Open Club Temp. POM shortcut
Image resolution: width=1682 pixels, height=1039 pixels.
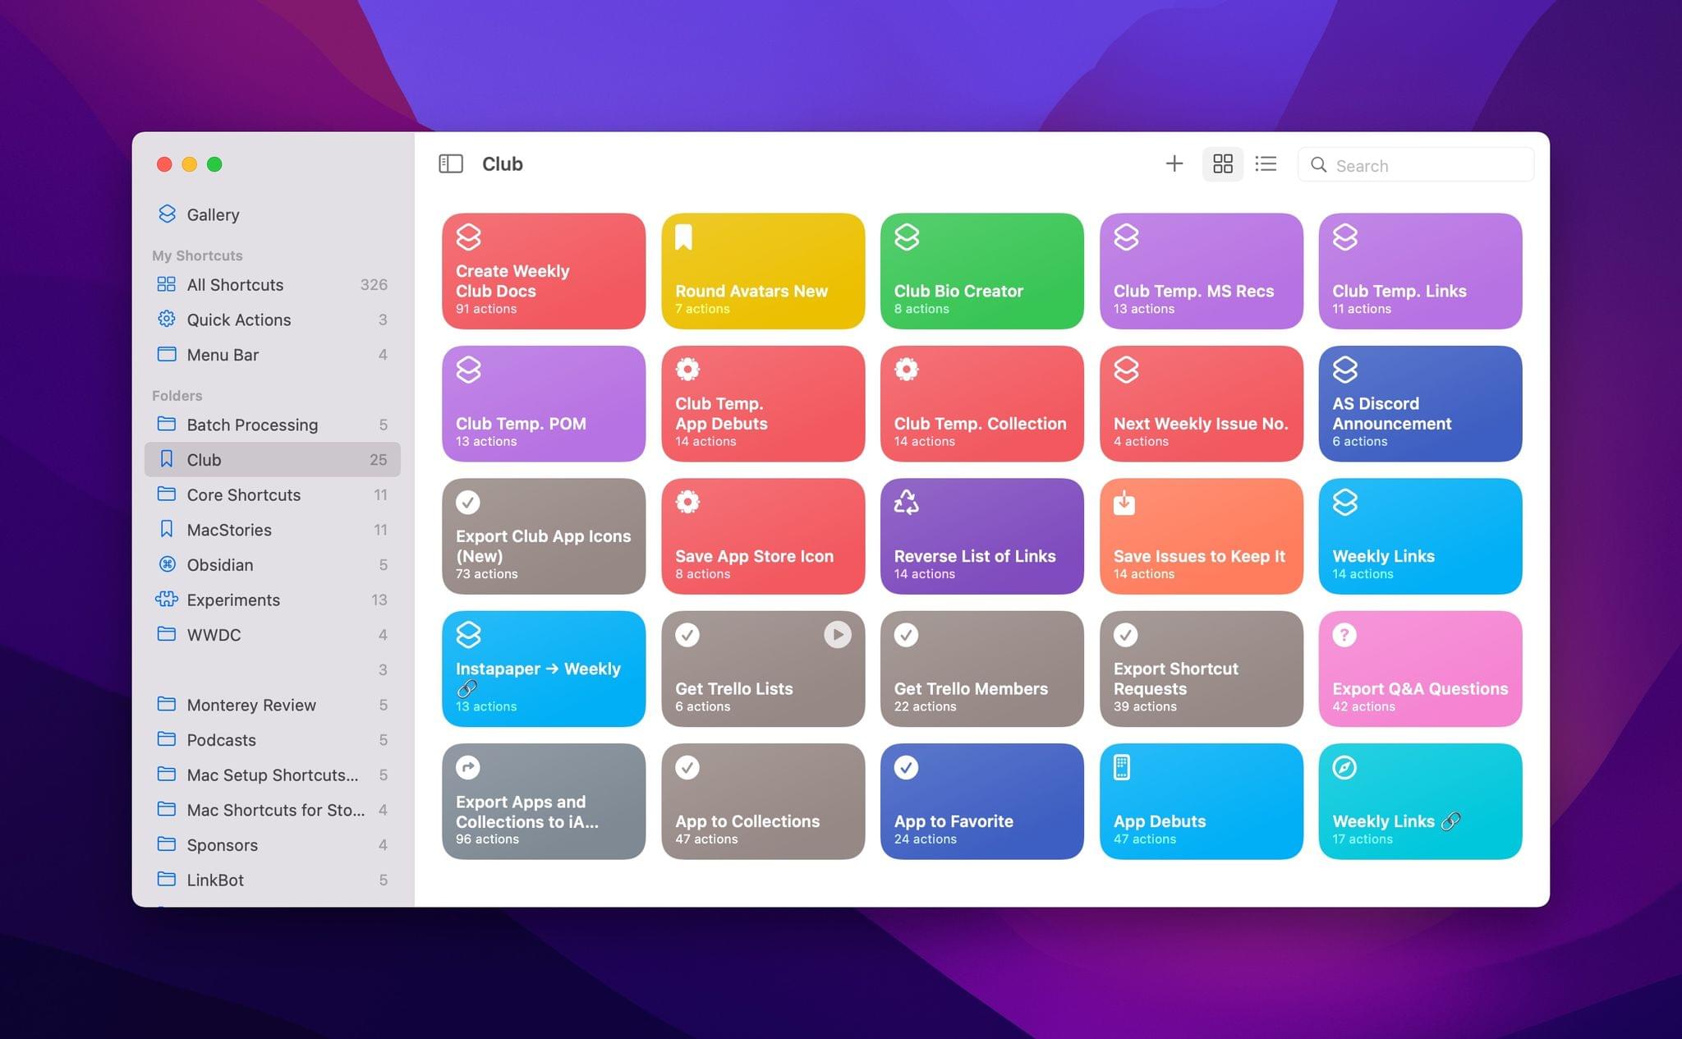[544, 403]
